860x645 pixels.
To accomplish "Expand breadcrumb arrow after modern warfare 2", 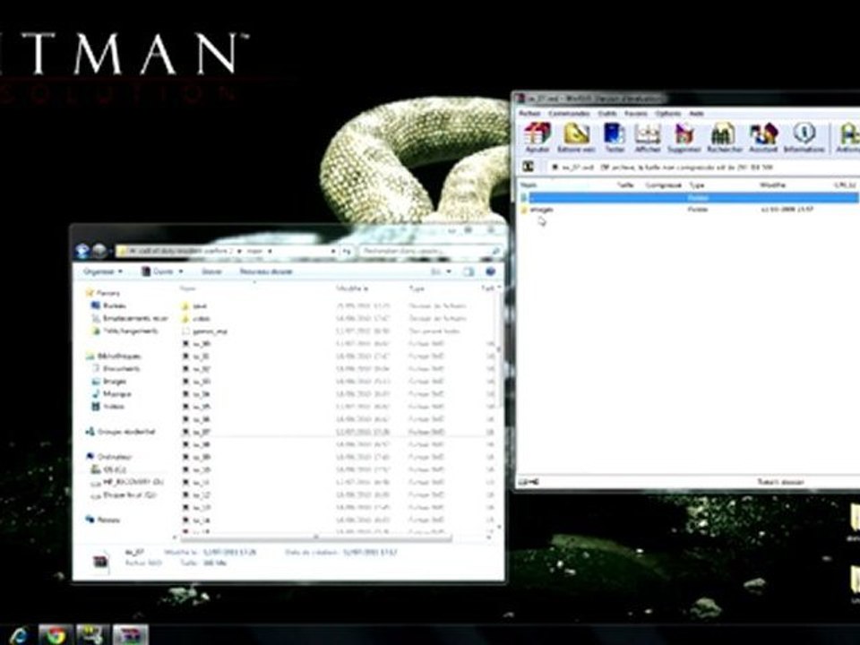I will (239, 251).
